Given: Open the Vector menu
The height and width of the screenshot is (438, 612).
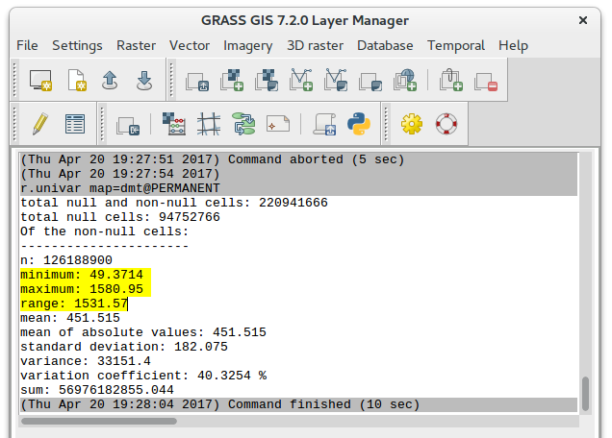Looking at the screenshot, I should [x=190, y=45].
